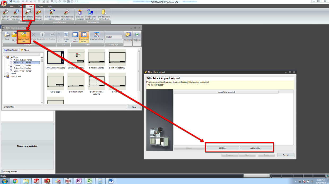Image resolution: width=329 pixels, height=184 pixels.
Task: Open the Component classification tool
Action: tap(90, 15)
